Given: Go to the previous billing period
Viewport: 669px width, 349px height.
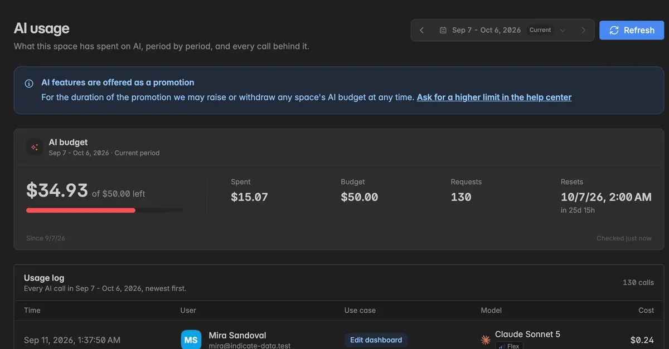Looking at the screenshot, I should [422, 30].
